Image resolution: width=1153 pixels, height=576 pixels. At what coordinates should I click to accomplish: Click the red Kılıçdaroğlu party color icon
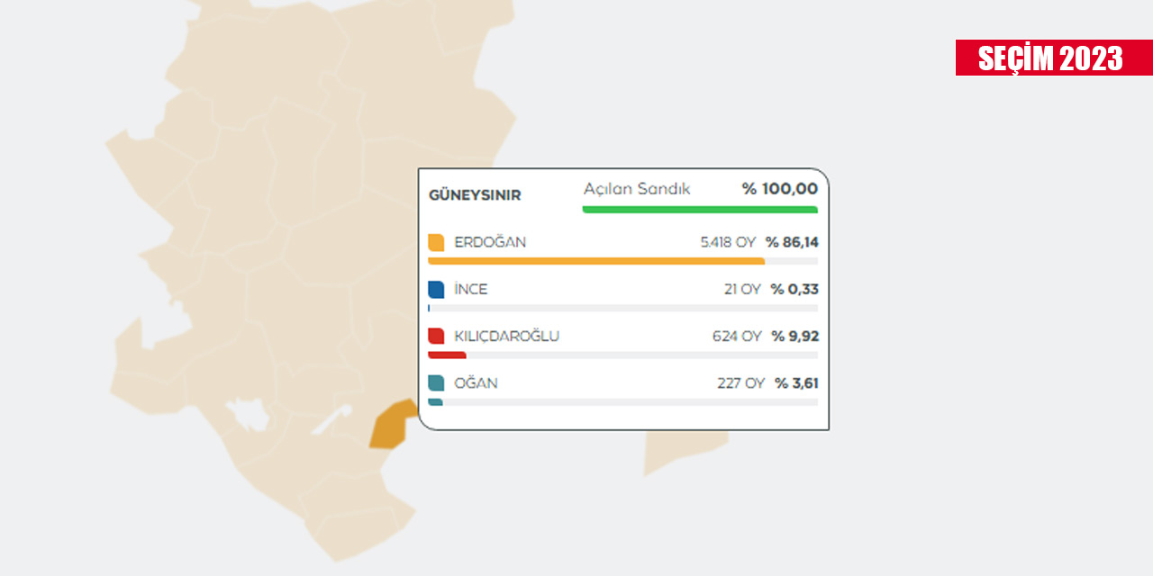(x=436, y=337)
